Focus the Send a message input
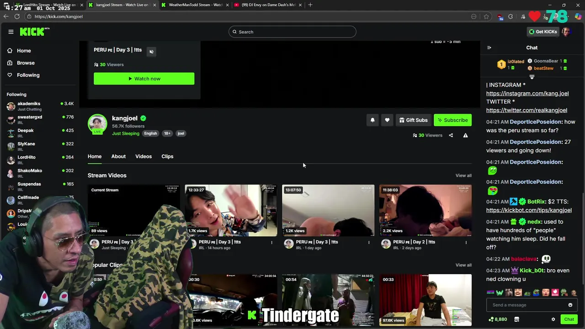The height and width of the screenshot is (329, 585). [x=527, y=305]
